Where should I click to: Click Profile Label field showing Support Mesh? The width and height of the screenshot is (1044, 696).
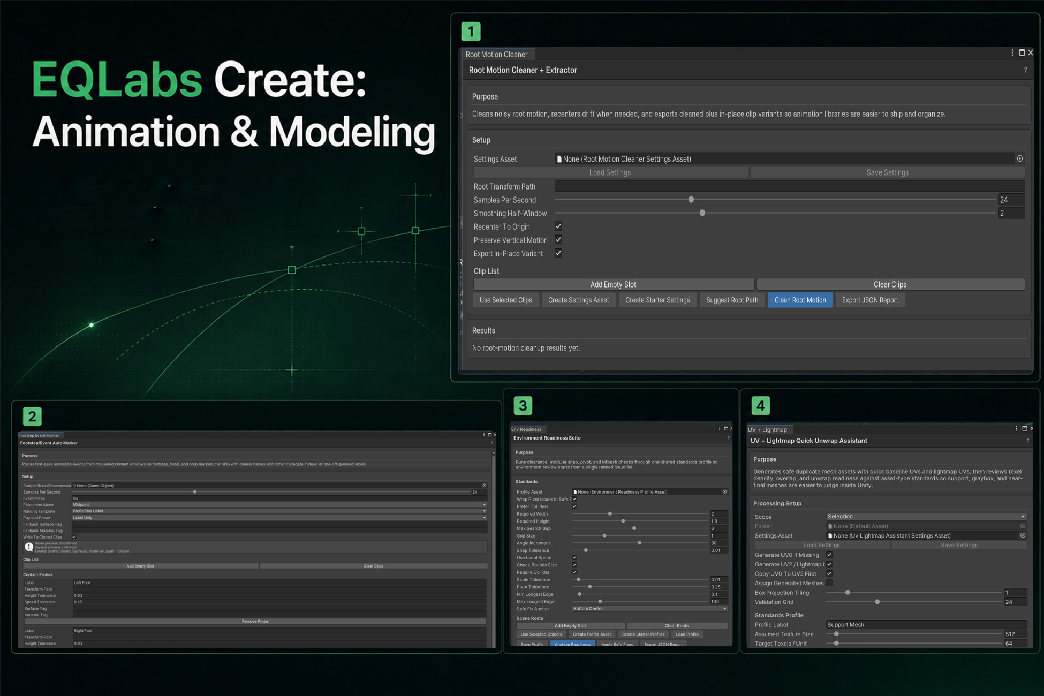(926, 624)
